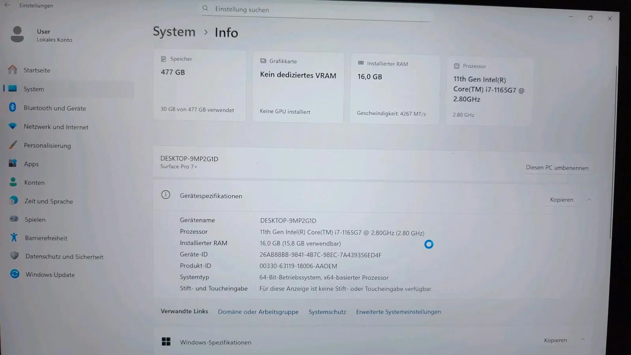Click the Spielen gamepad icon

tap(14, 219)
